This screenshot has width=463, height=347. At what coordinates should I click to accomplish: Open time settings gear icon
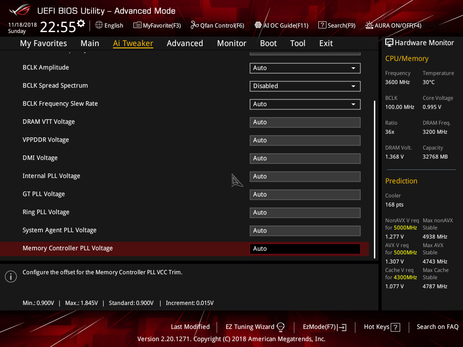point(81,23)
